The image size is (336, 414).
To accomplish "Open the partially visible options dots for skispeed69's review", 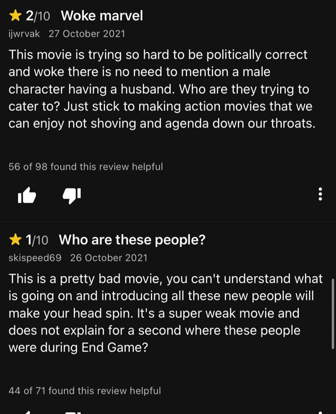I will pos(320,412).
